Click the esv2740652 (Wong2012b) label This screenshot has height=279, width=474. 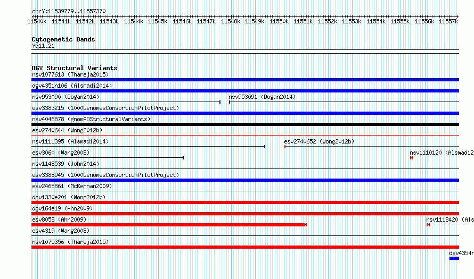coord(319,141)
